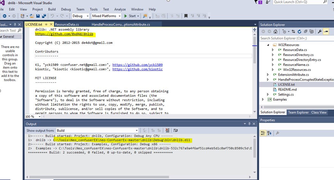Screen dimensions: 334x180
Task: Click the Output panel horizontal scrollbar
Action: click(99, 177)
